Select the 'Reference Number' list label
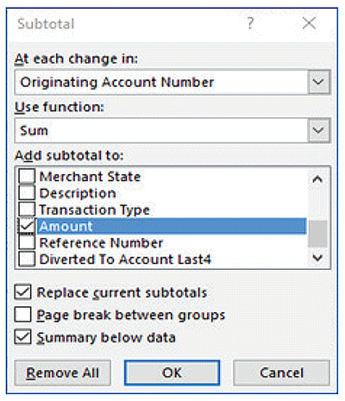Viewport: 345px width, 401px height. (101, 243)
